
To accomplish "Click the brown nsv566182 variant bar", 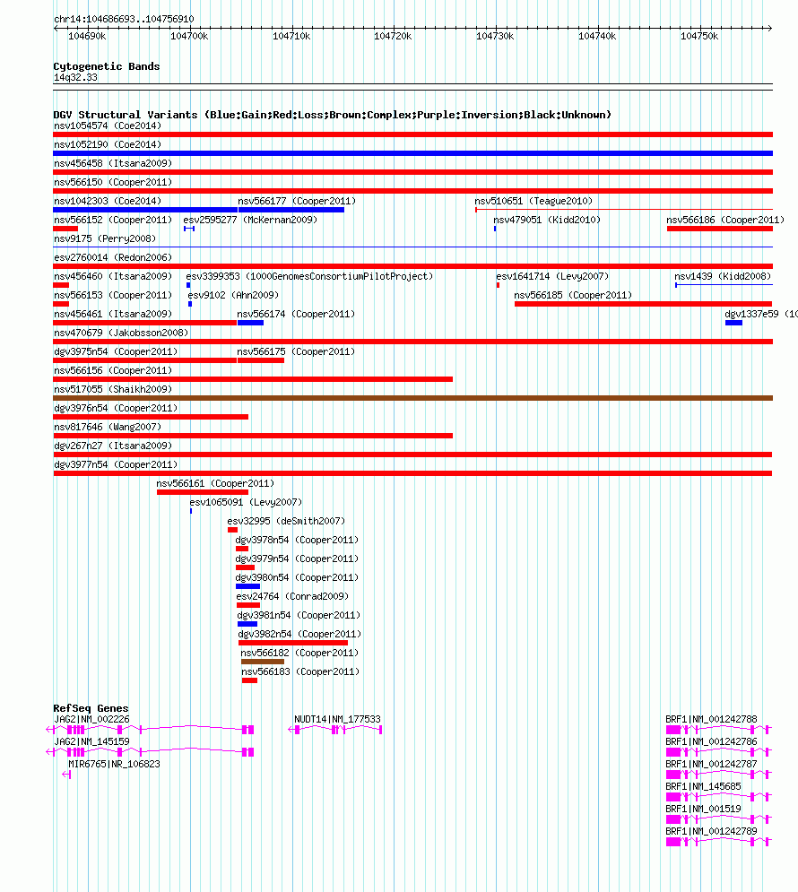I will click(263, 662).
